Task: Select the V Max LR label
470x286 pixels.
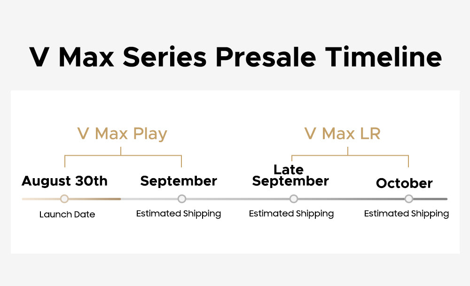Action: pos(342,134)
